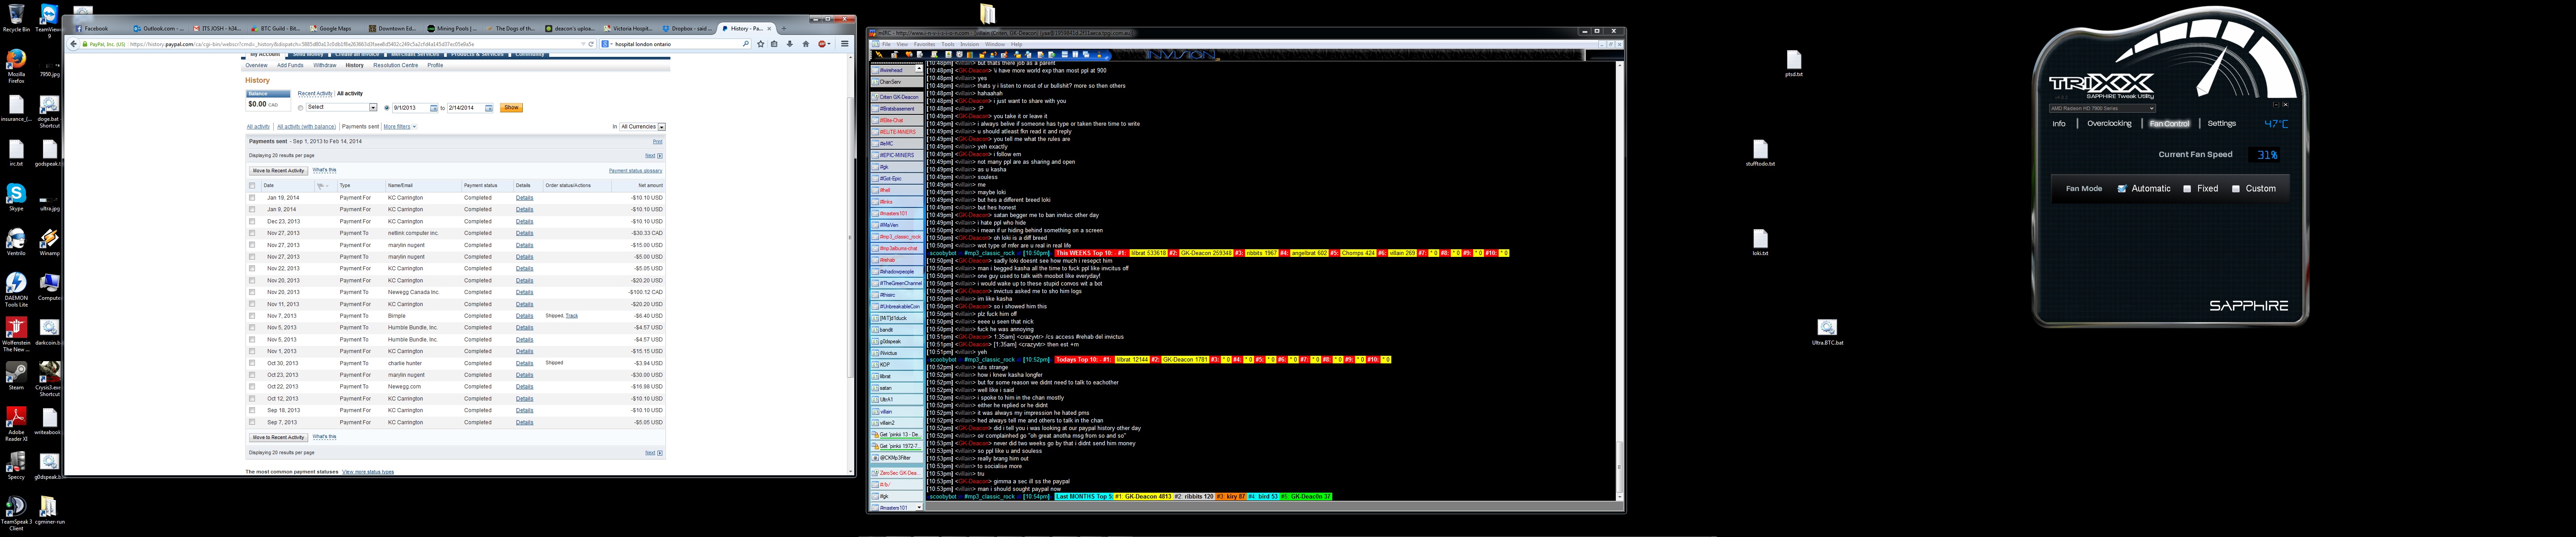Open the Recycle Bin desktop icon

point(16,18)
